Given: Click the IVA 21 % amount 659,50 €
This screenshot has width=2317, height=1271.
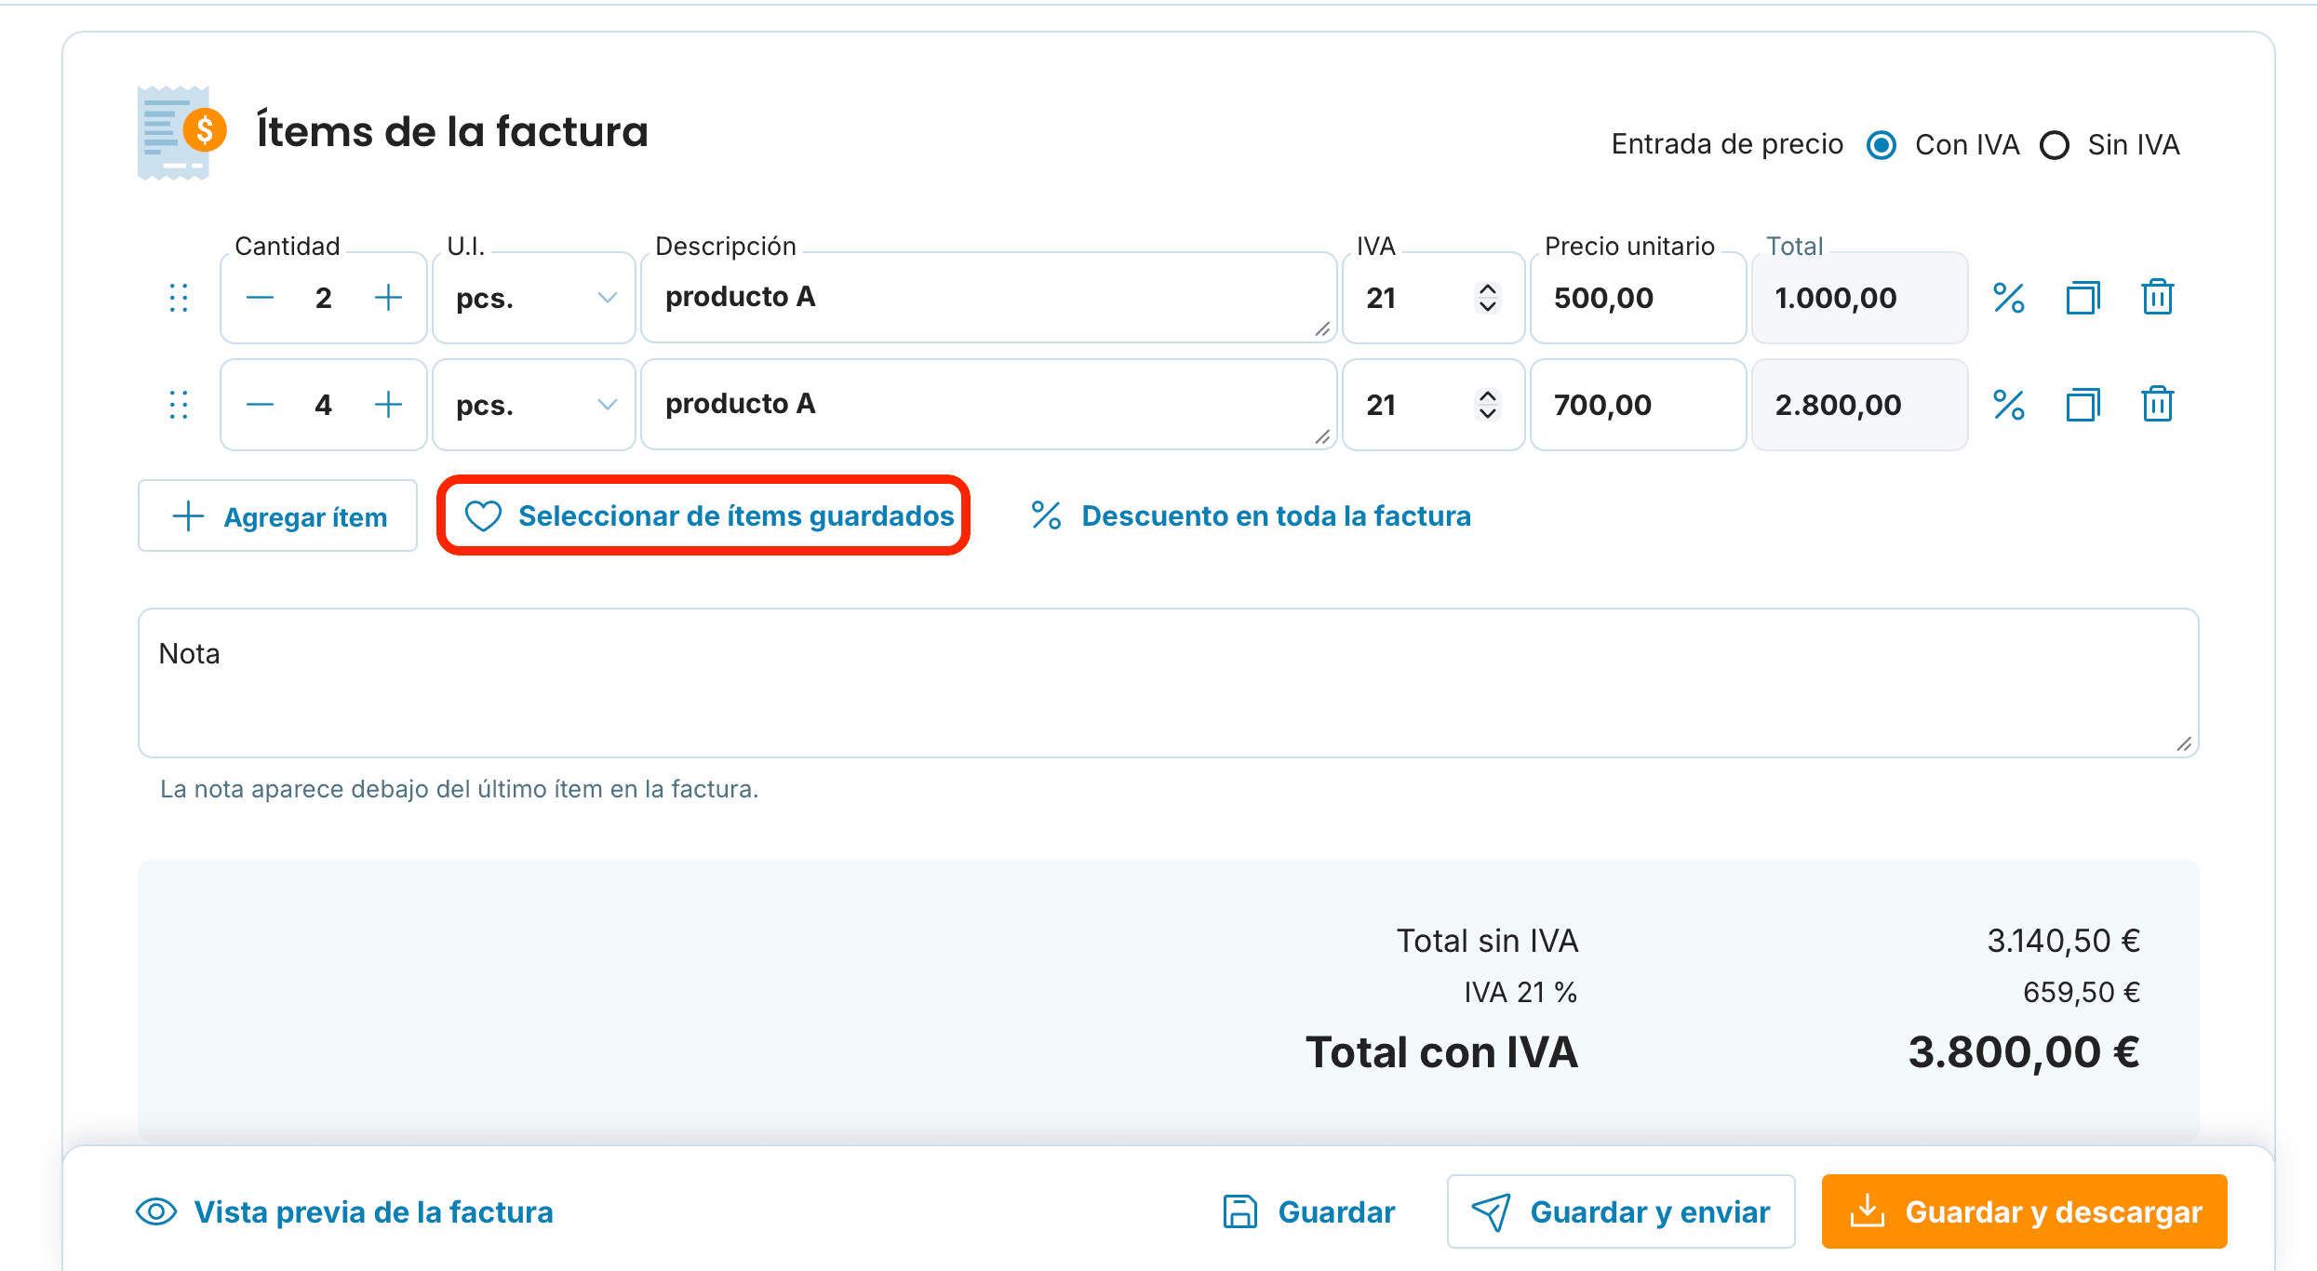Looking at the screenshot, I should pyautogui.click(x=2082, y=992).
